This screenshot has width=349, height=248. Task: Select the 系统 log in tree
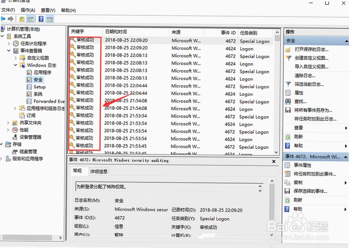click(x=38, y=94)
